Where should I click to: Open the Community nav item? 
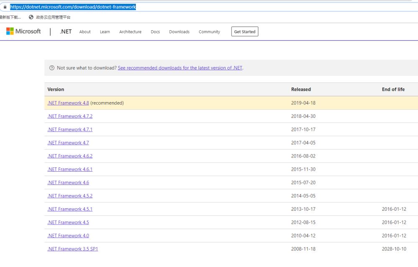point(209,32)
